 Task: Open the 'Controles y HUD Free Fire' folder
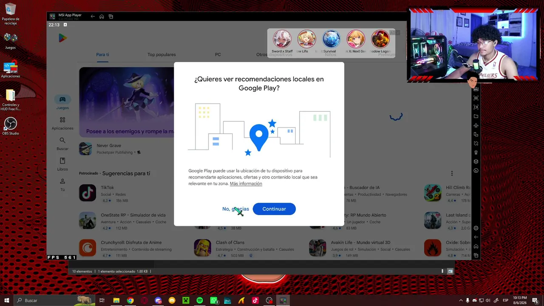point(11,100)
